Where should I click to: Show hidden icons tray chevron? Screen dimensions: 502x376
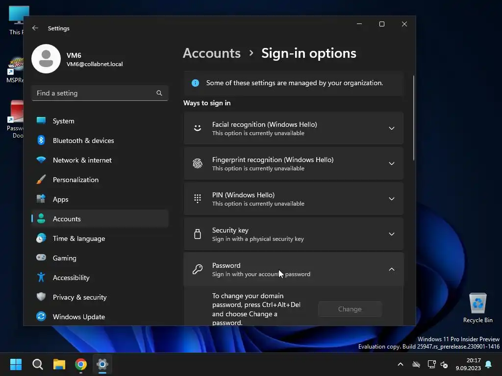click(400, 364)
